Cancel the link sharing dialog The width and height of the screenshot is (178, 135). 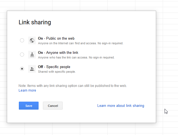click(53, 106)
